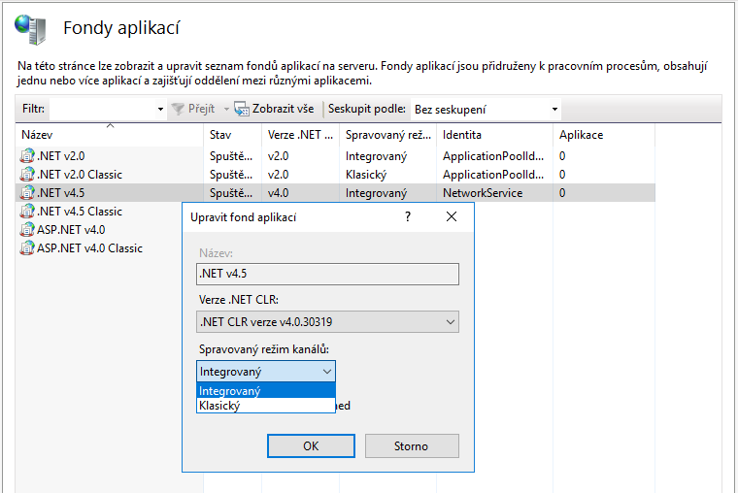Viewport: 738px width, 493px height.
Task: Click the v4.0 version cell of .NET v4.5
Action: [x=278, y=193]
